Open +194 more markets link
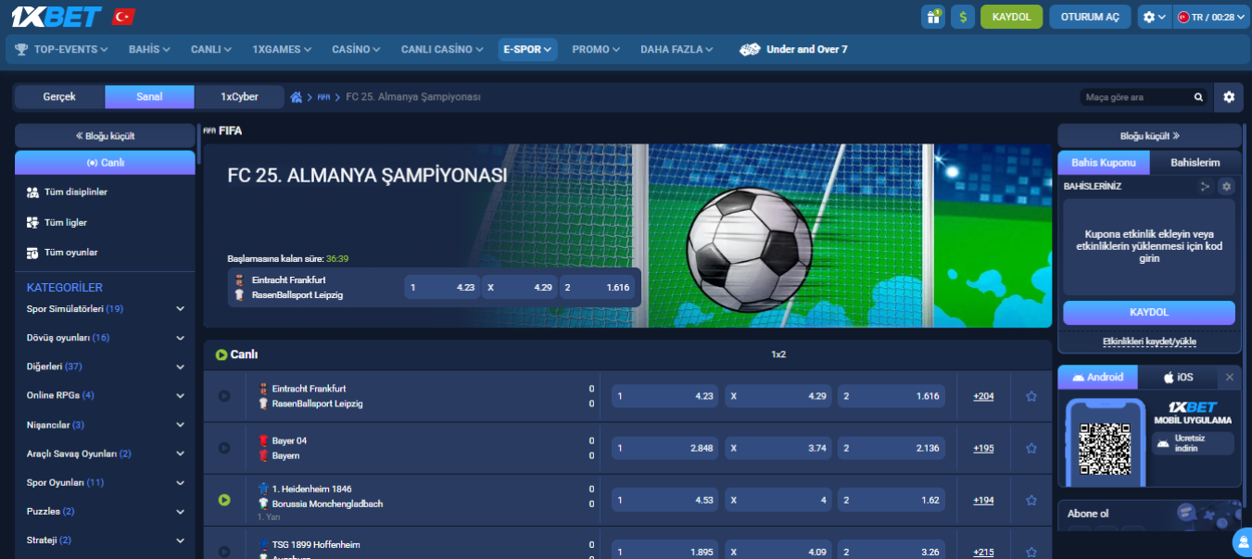This screenshot has width=1252, height=559. coord(983,500)
